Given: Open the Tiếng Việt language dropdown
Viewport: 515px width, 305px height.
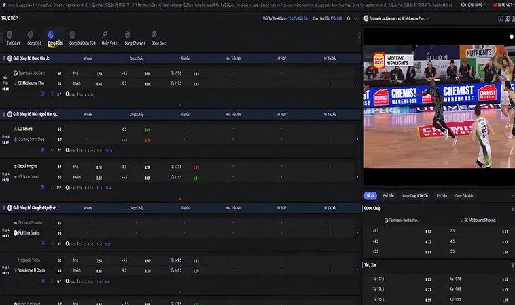Looking at the screenshot, I should 504,5.
